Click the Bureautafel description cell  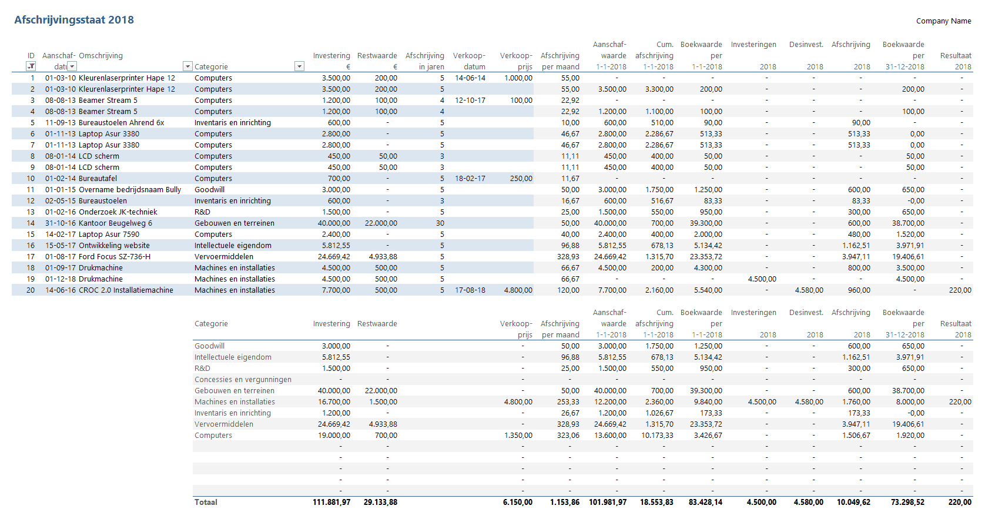(x=98, y=179)
